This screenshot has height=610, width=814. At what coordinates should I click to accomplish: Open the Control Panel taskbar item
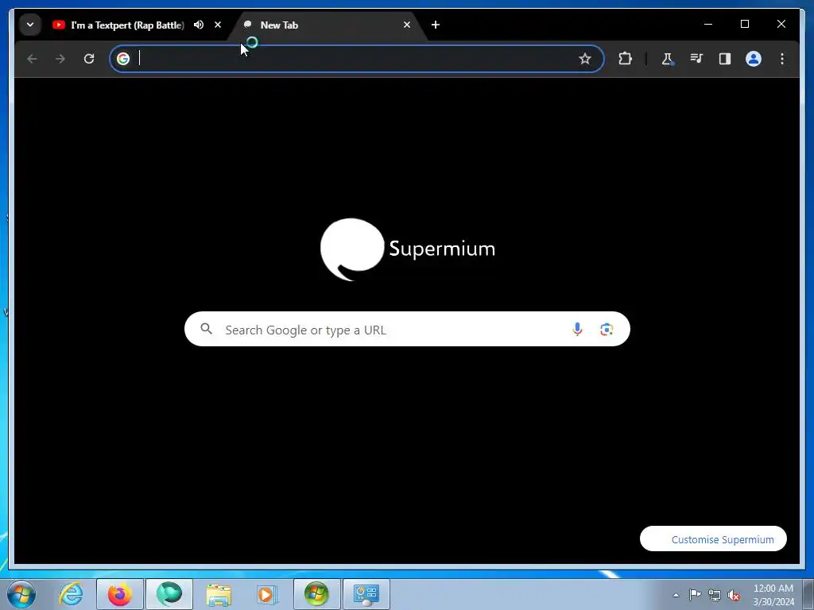tap(366, 594)
